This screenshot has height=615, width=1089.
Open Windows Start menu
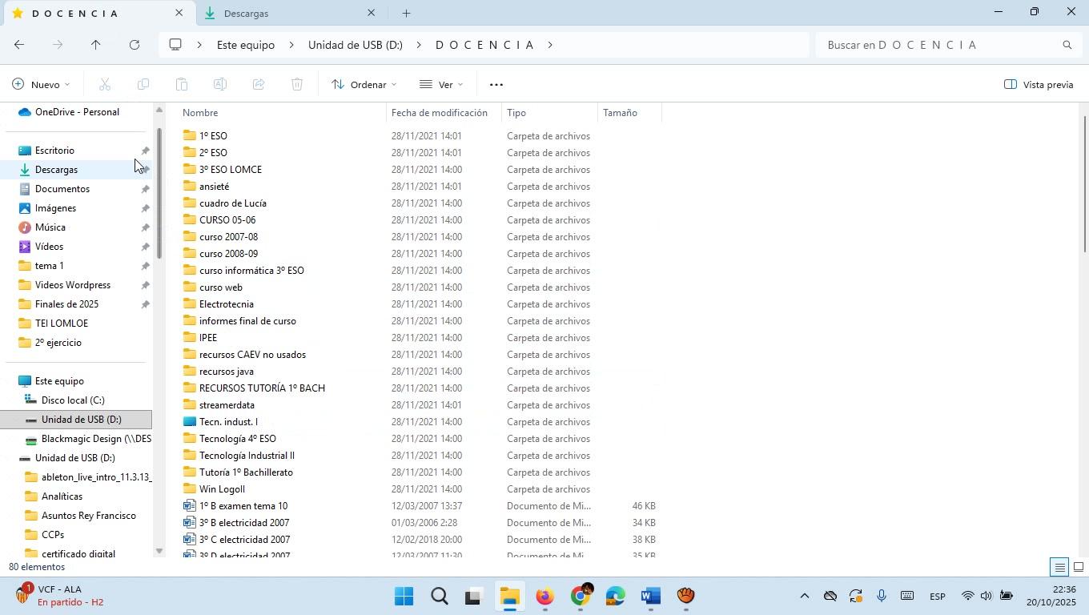tap(404, 597)
